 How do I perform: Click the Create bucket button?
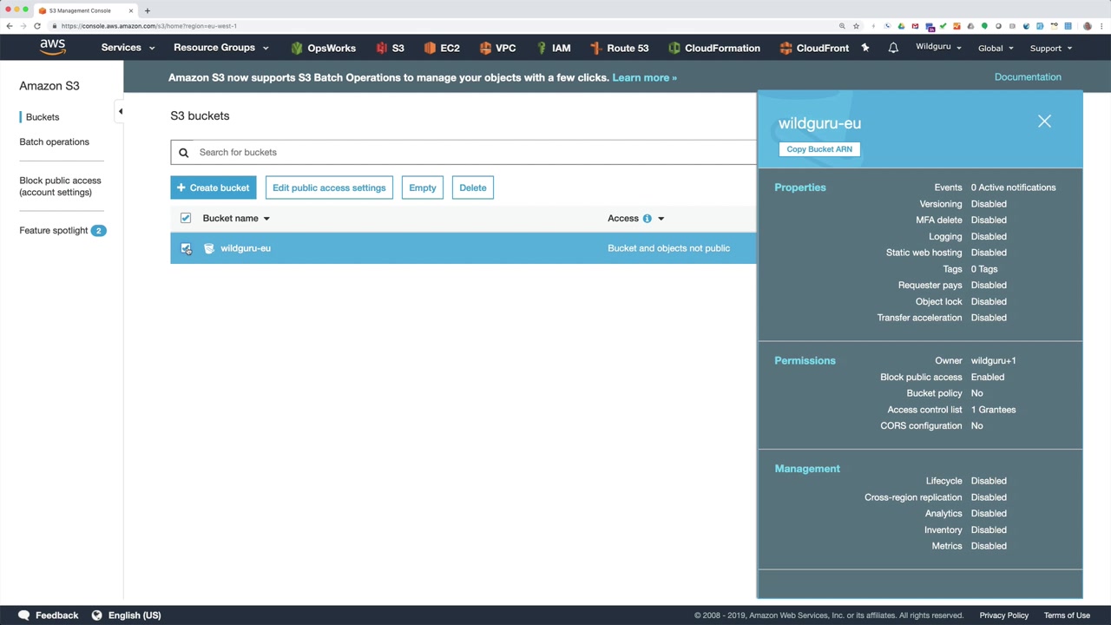coord(214,187)
